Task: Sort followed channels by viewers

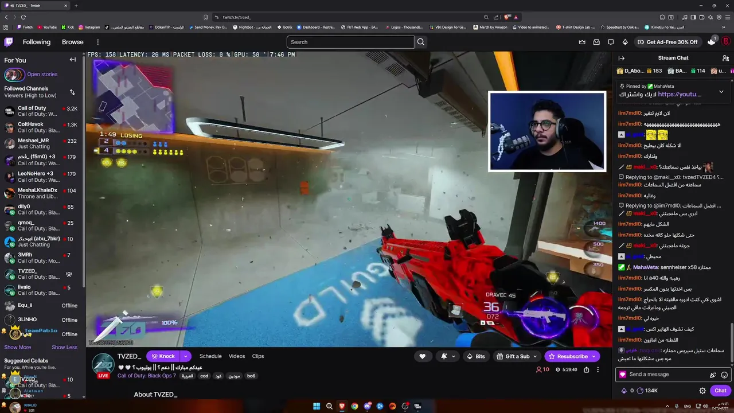Action: click(x=72, y=92)
